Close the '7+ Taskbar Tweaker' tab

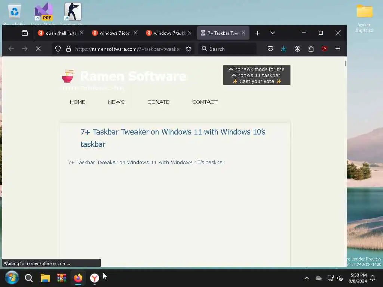click(x=243, y=33)
